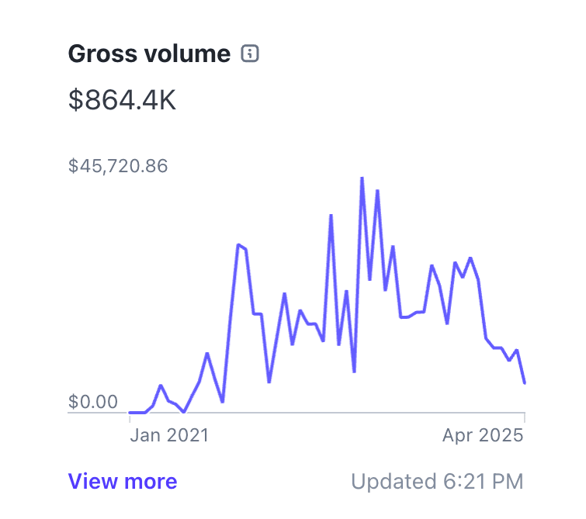Screen dimensions: 586x519
Task: Click the axis tick above Jan 2021
Action: (x=129, y=417)
